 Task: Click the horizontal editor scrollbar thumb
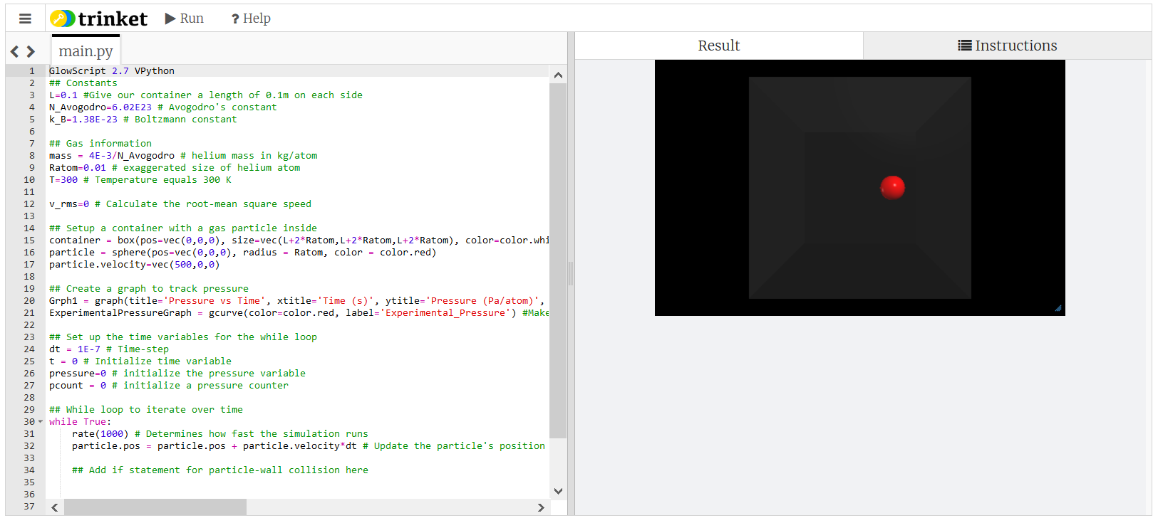click(155, 507)
